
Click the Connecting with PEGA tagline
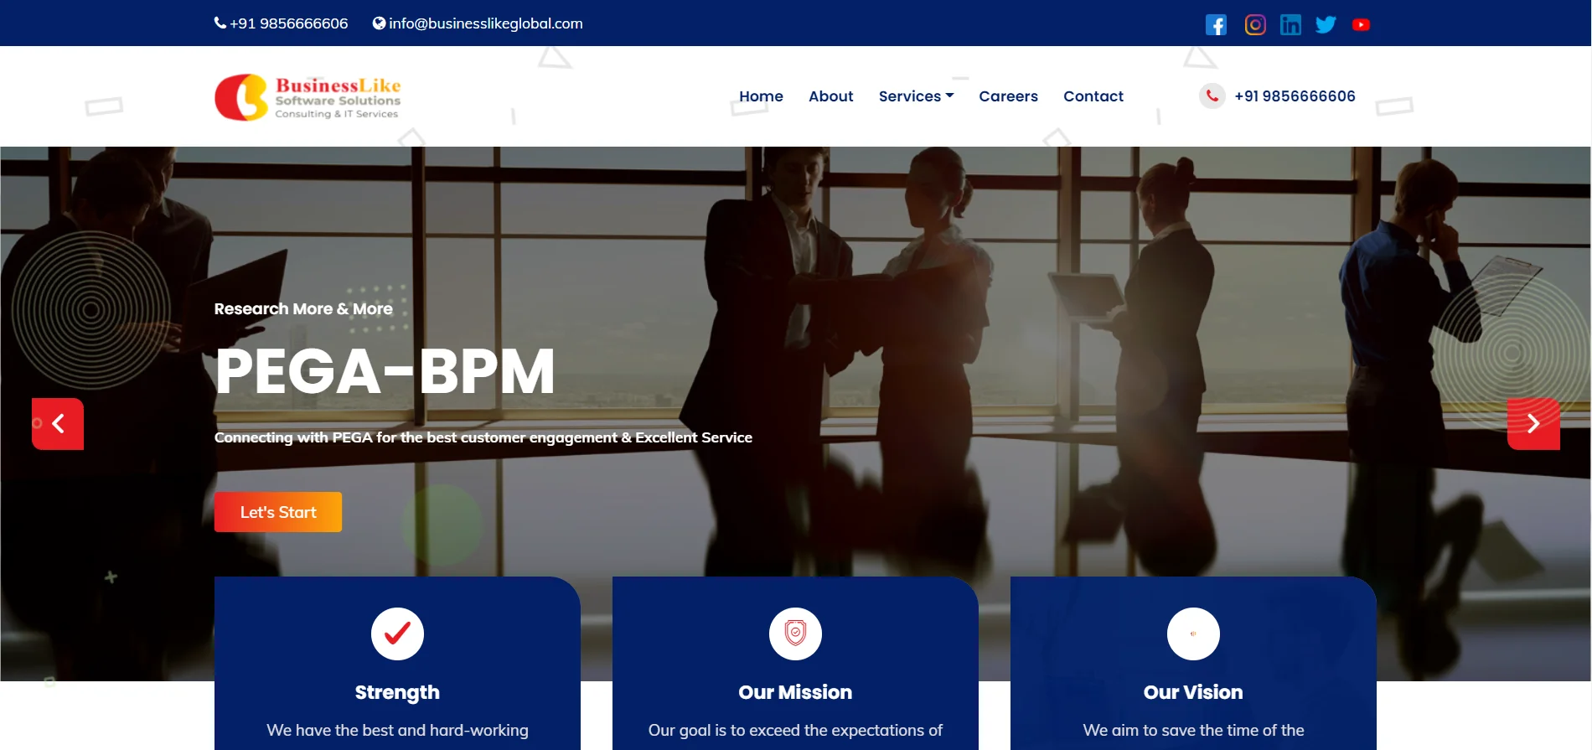coord(483,437)
